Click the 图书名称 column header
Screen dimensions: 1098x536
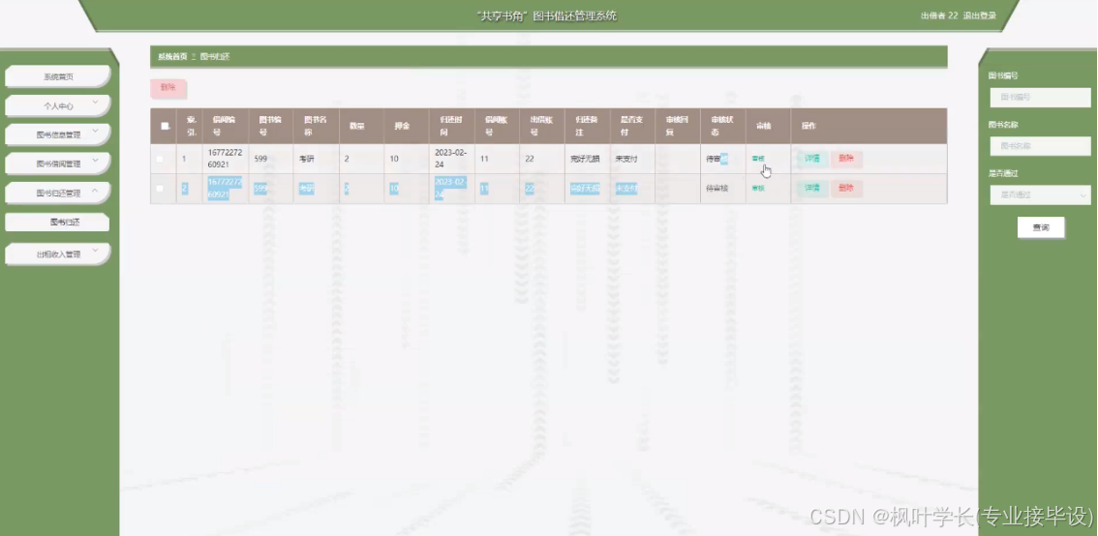(316, 126)
